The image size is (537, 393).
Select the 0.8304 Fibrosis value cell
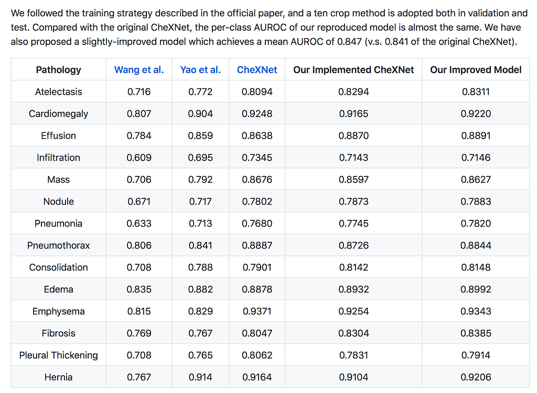click(353, 333)
